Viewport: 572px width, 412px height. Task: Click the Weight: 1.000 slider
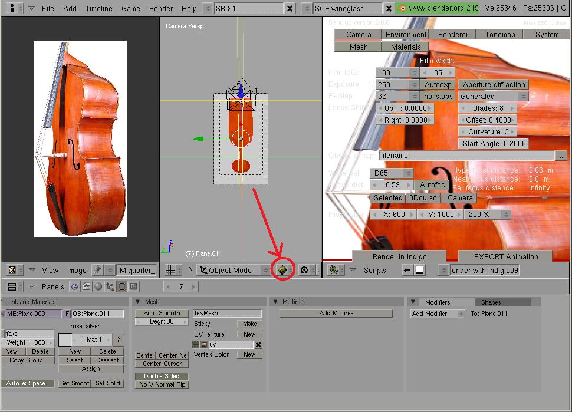(28, 342)
